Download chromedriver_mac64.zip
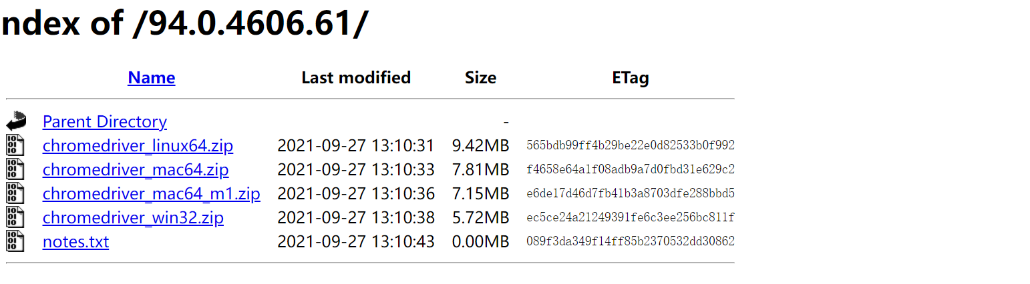 [x=136, y=170]
